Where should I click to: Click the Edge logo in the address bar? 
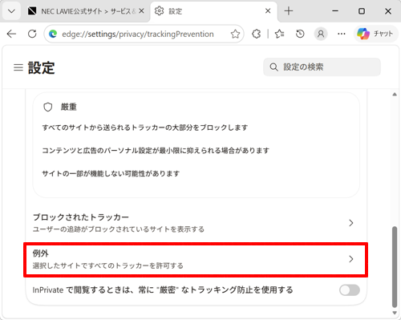click(53, 34)
